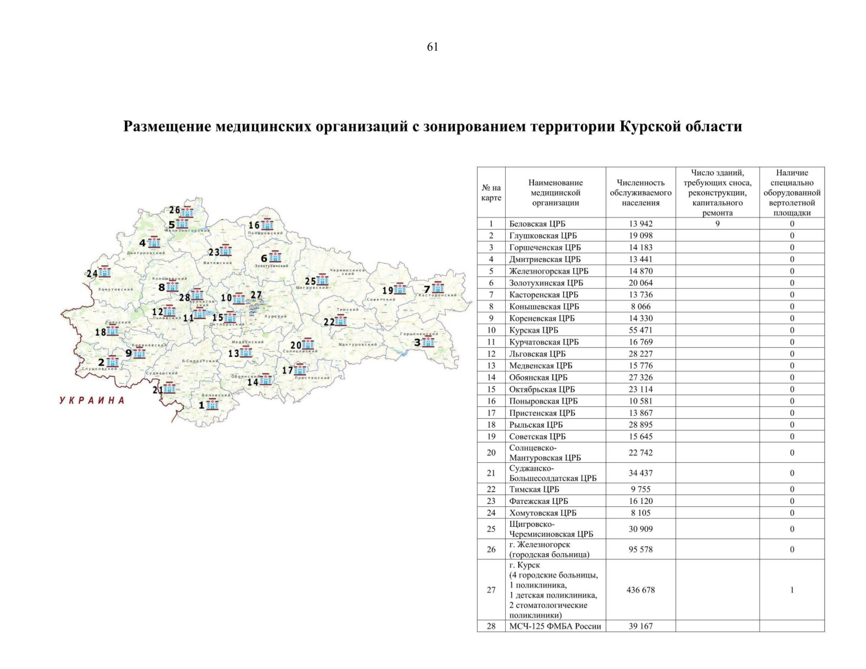Select hospital marker 24 in Хомутовский district
The height and width of the screenshot is (669, 866).
104,273
